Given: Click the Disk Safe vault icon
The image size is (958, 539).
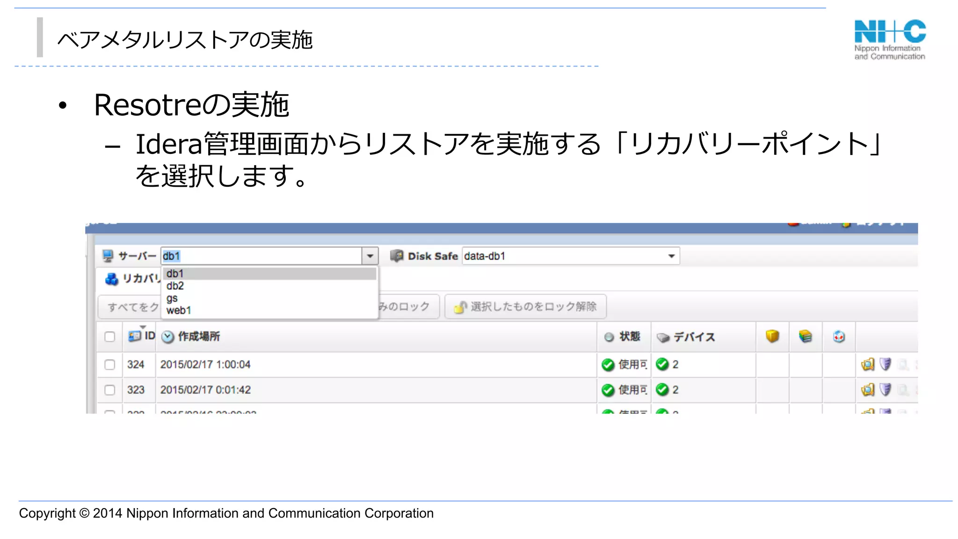Looking at the screenshot, I should (x=397, y=255).
